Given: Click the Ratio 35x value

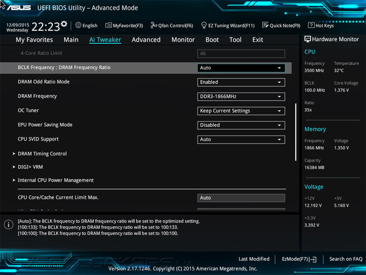Looking at the screenshot, I should click(x=308, y=110).
